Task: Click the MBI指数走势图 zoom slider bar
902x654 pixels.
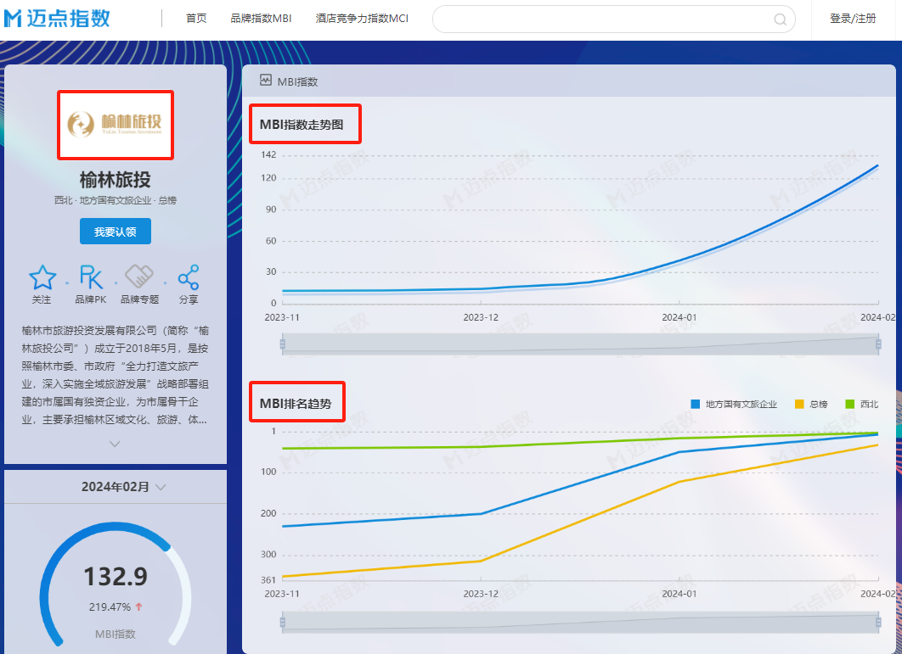Action: 580,344
